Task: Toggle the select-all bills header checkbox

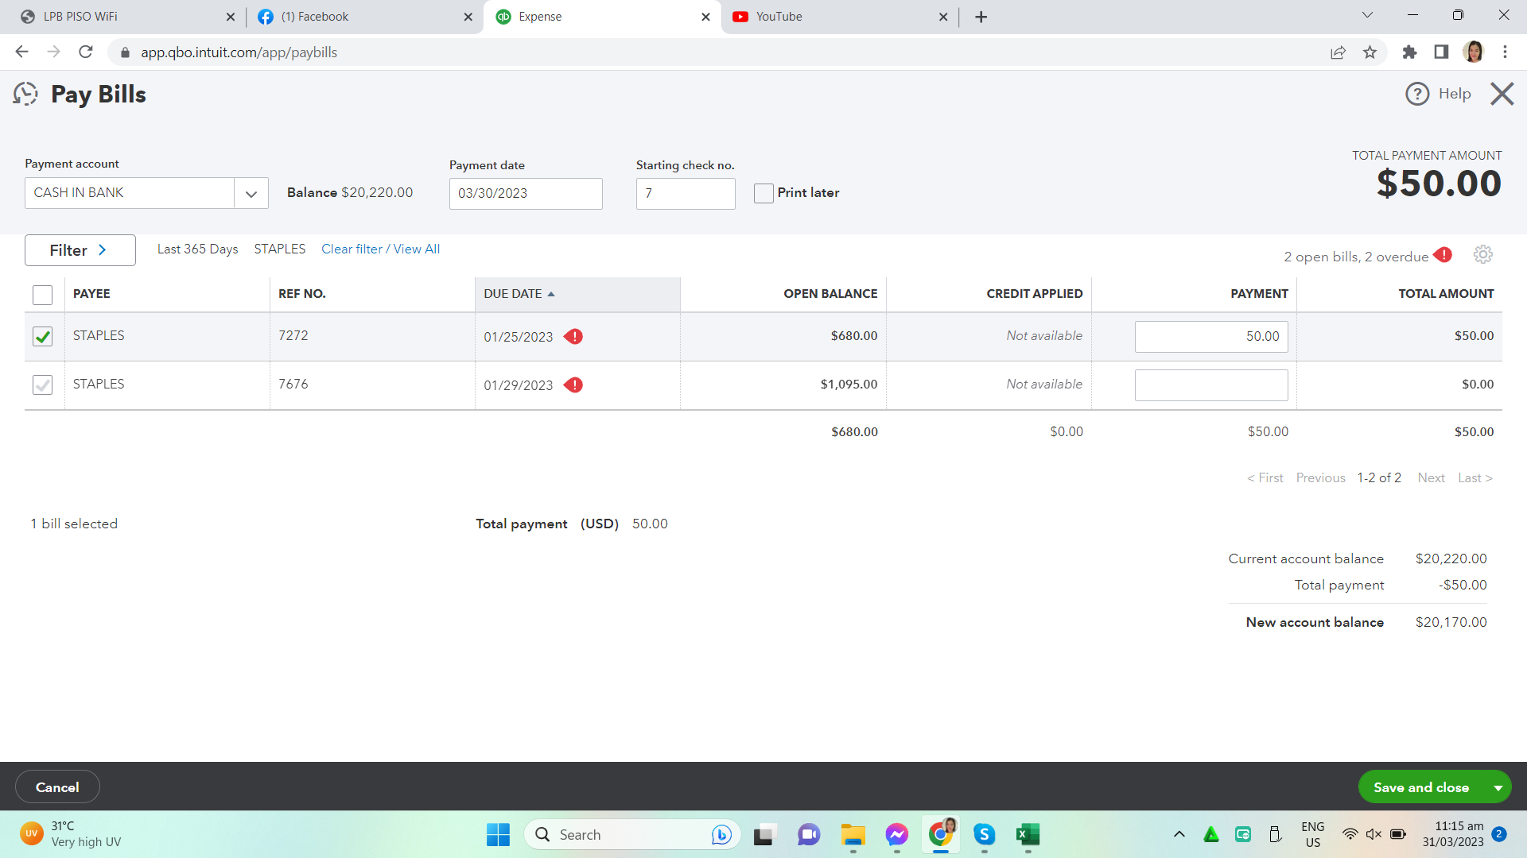Action: point(42,295)
